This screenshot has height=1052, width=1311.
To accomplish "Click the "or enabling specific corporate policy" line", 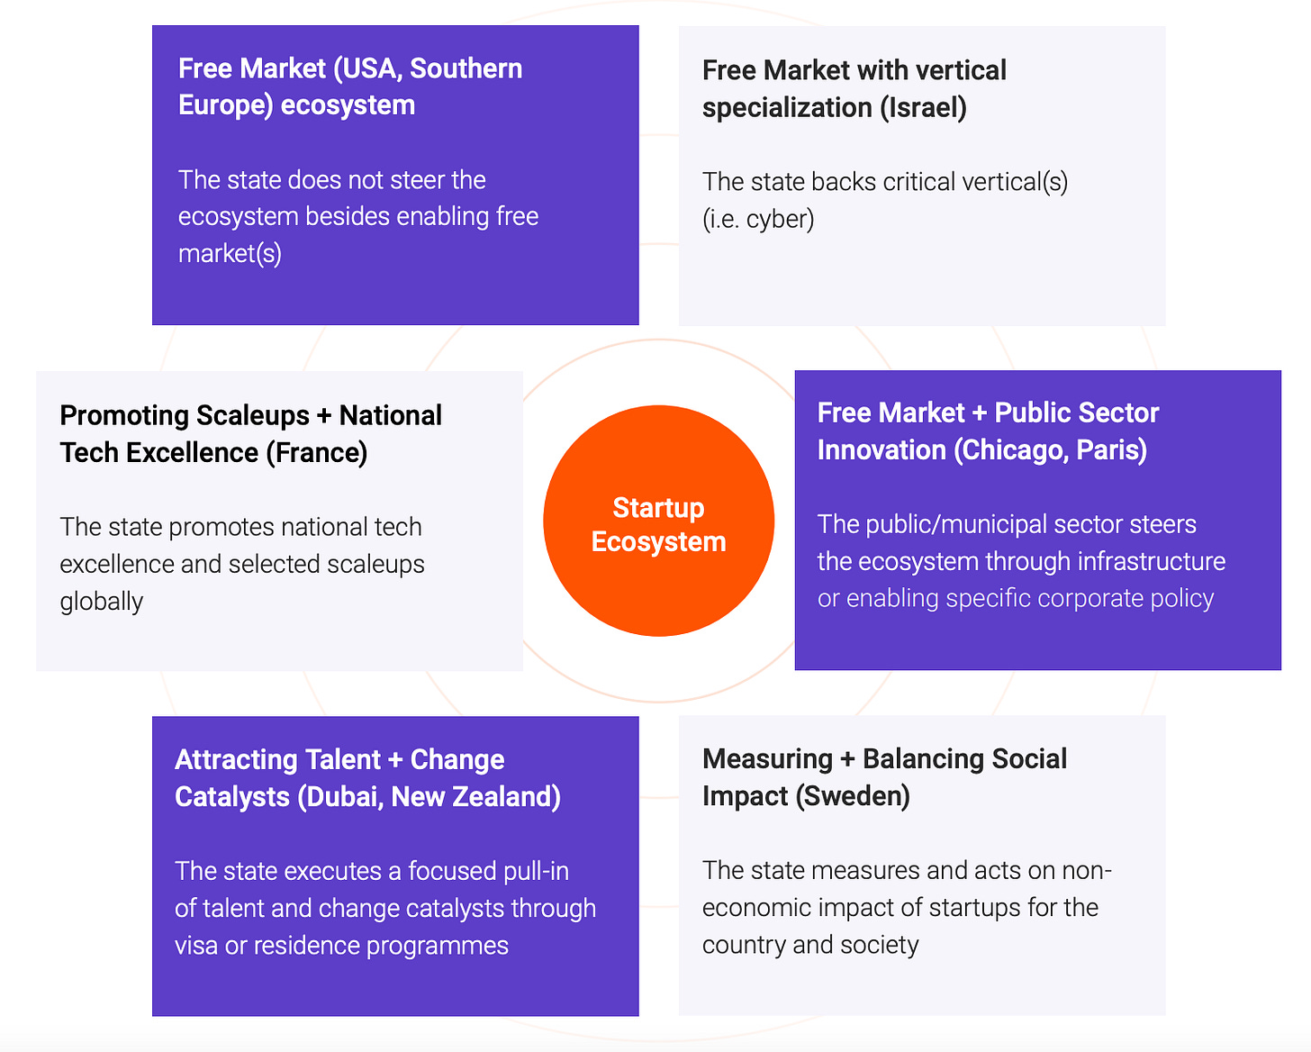I will click(1015, 599).
